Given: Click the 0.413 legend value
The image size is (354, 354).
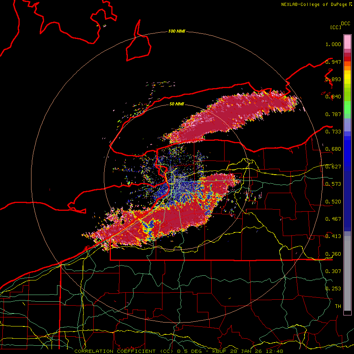Looking at the screenshot, I should pos(333,236).
